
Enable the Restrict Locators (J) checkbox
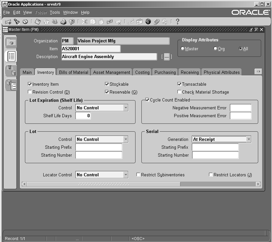211,174
